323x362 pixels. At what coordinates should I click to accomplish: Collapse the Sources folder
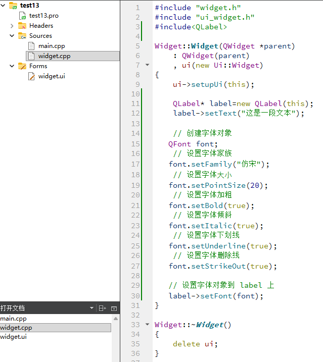coord(12,36)
